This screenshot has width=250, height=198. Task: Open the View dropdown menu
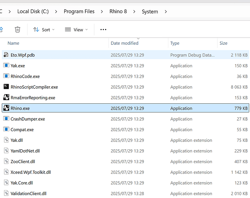[76, 30]
